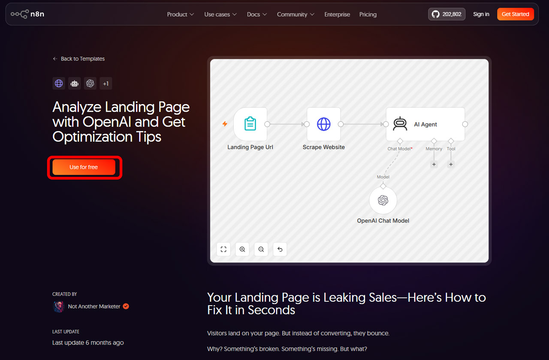Go Back to Templates
The height and width of the screenshot is (360, 549).
78,59
